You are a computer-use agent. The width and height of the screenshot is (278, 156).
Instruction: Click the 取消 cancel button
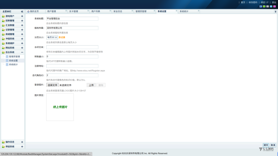273,145
